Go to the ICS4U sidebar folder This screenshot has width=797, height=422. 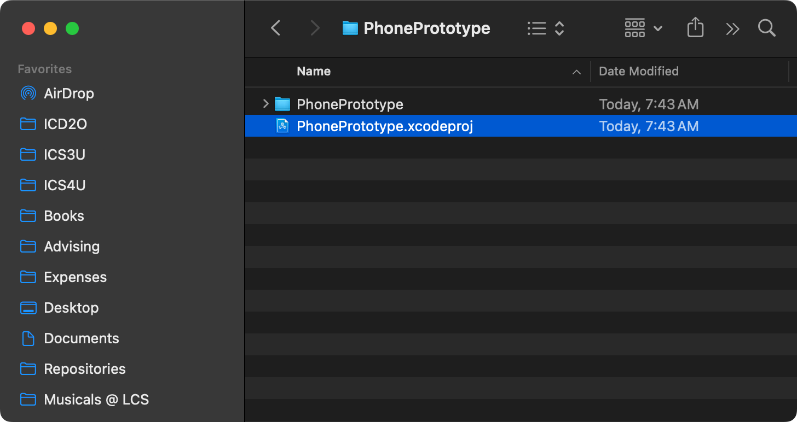coord(65,185)
